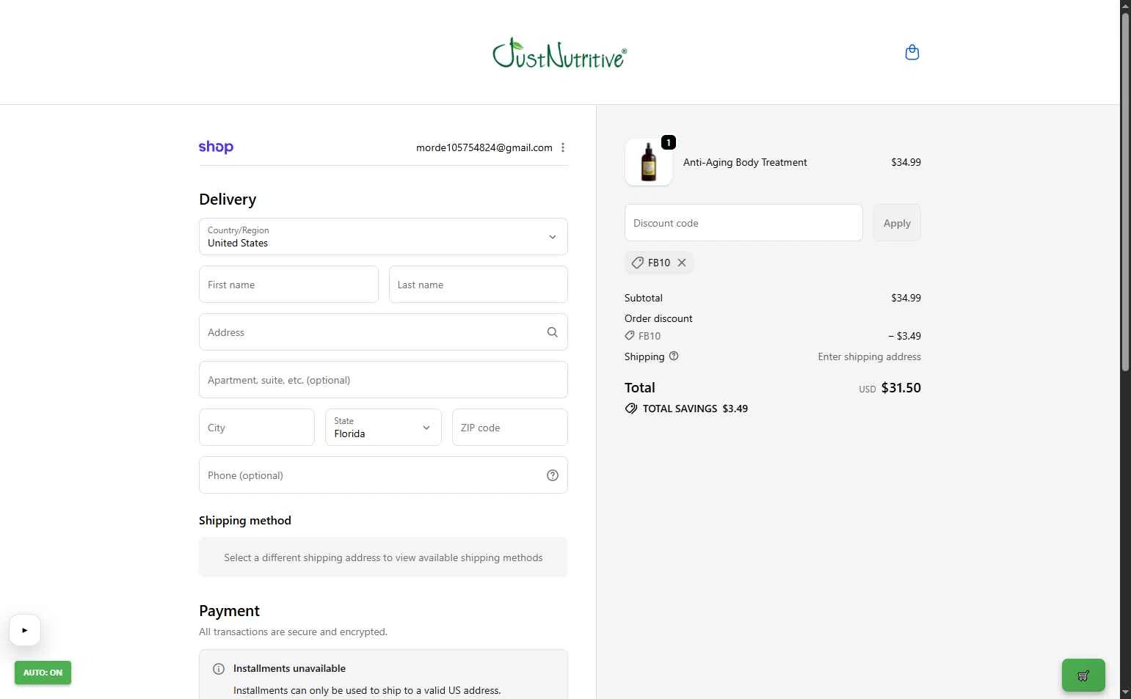Viewport: 1131px width, 699px height.
Task: Click the play arrow floating button
Action: [25, 630]
